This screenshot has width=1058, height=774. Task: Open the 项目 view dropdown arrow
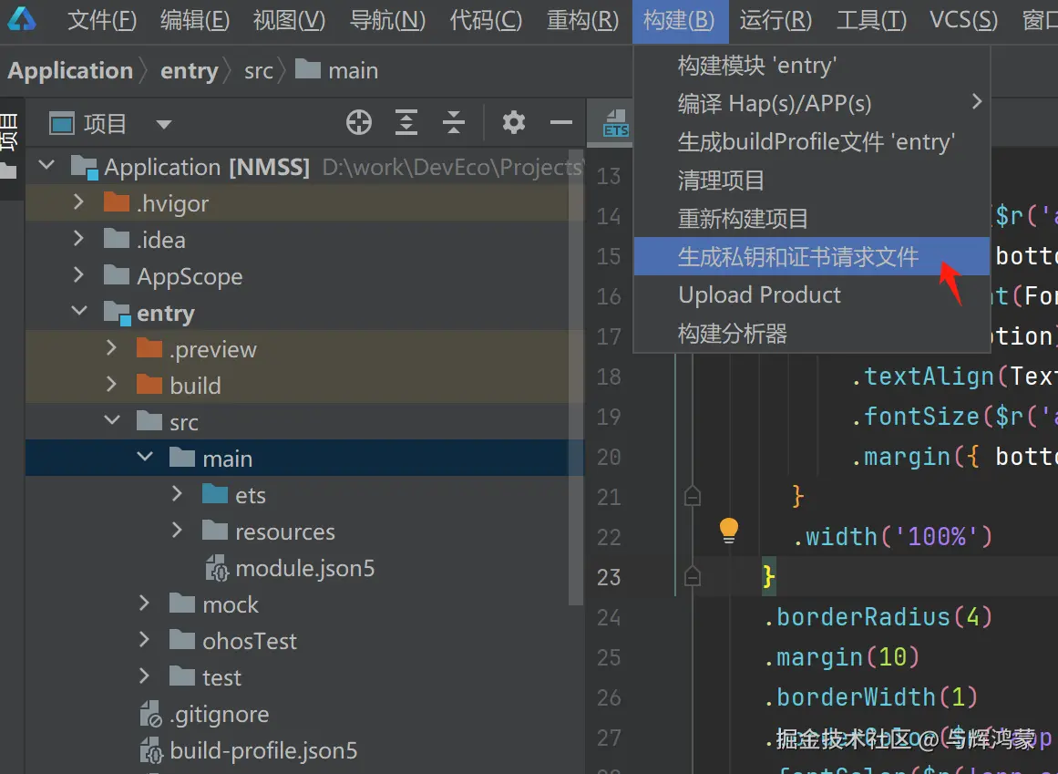163,124
